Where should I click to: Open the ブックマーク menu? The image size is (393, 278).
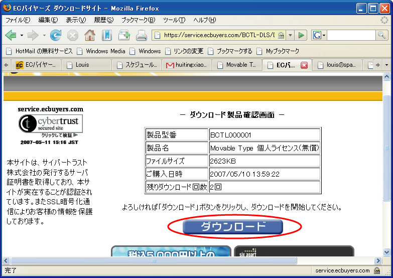(x=139, y=20)
